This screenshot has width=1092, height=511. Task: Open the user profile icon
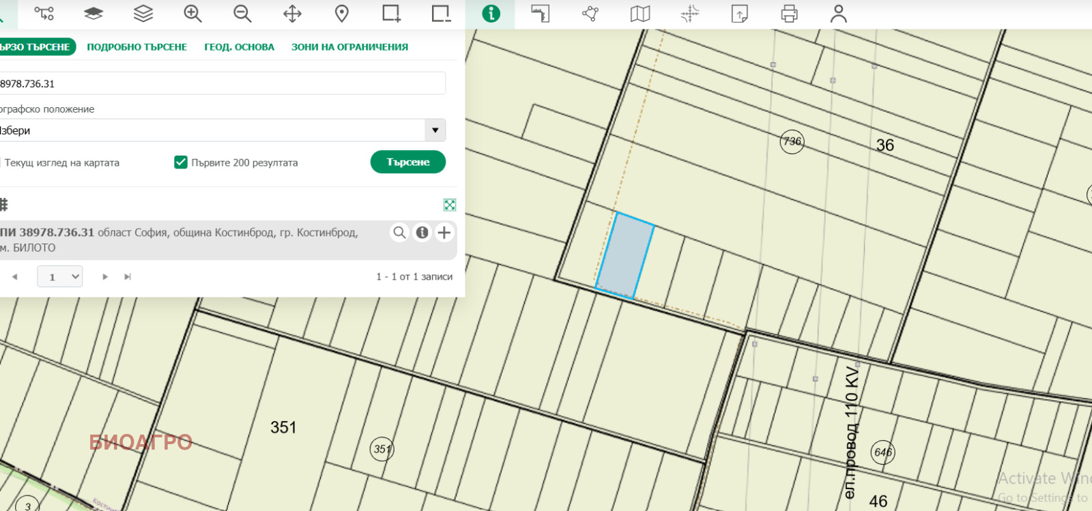(x=839, y=14)
